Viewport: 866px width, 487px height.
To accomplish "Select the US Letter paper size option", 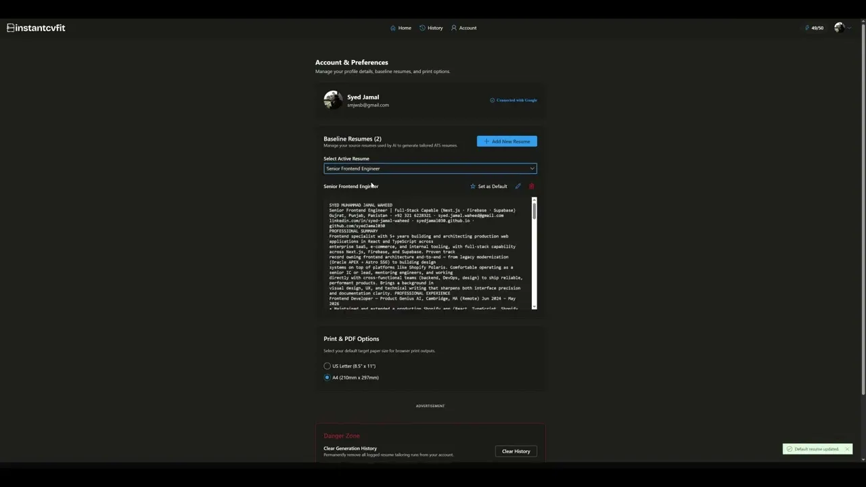I will point(350,366).
